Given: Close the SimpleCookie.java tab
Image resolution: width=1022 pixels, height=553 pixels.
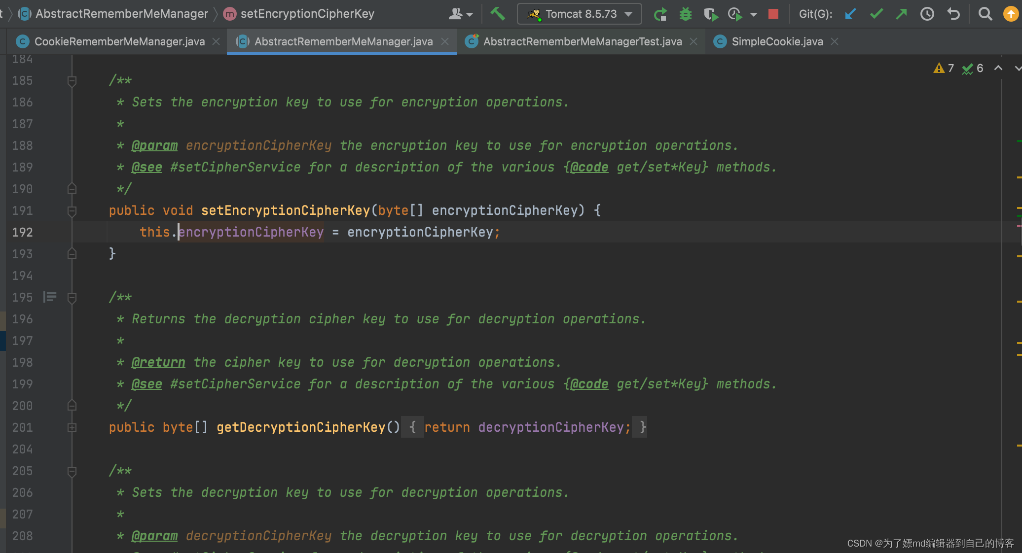Looking at the screenshot, I should [x=835, y=42].
